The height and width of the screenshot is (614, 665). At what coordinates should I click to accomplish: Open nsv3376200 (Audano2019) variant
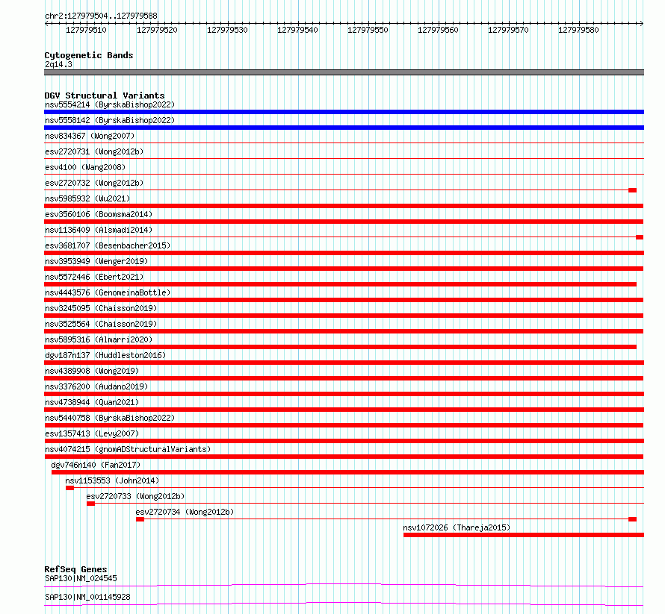(96, 386)
